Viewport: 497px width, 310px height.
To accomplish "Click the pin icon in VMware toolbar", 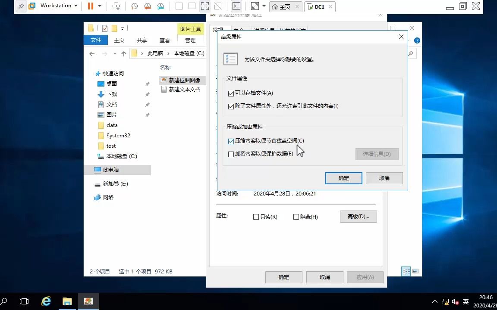I will point(21,6).
